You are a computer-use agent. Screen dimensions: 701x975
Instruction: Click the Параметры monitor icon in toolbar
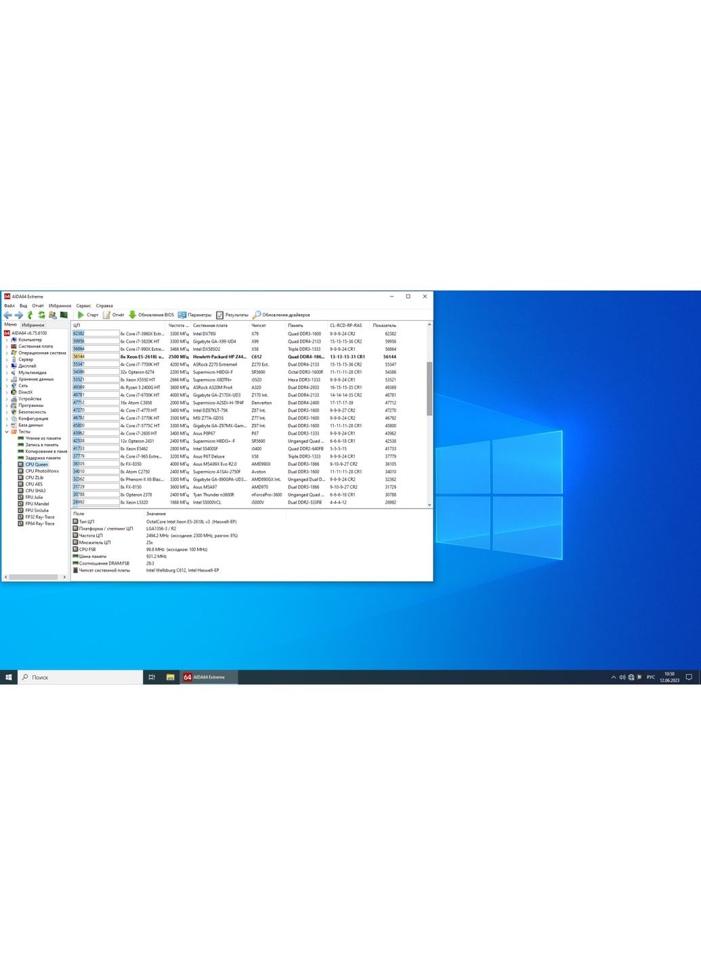click(182, 315)
